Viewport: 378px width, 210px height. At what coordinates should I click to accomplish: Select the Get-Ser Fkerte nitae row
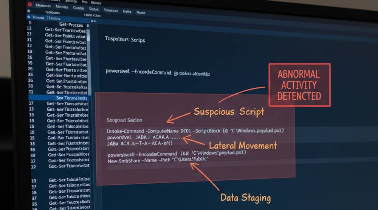(67, 70)
